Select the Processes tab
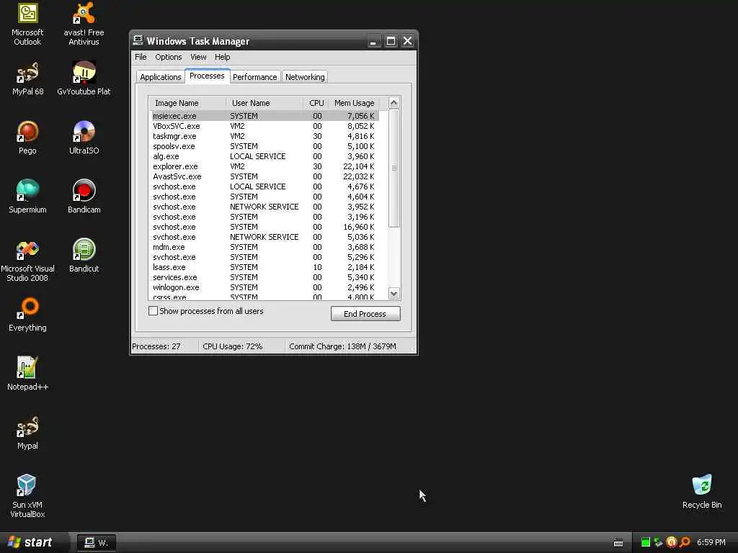The image size is (738, 553). tap(207, 76)
